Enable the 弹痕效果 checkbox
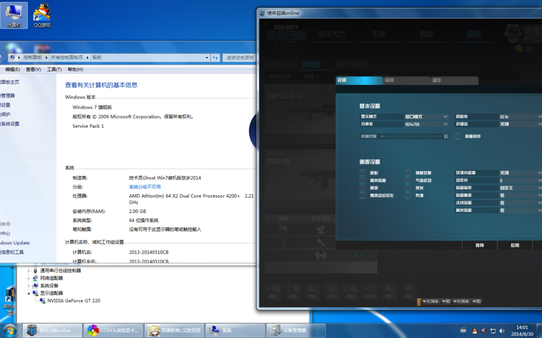This screenshot has height=338, width=542. (408, 173)
